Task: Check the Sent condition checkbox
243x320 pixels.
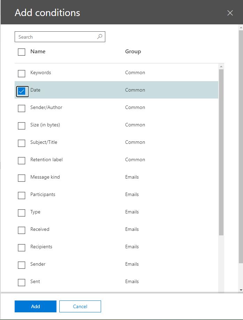Action: coord(22,282)
